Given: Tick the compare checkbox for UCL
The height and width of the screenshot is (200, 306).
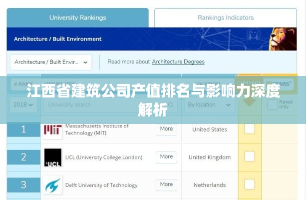Looking at the screenshot, I should point(250,156).
